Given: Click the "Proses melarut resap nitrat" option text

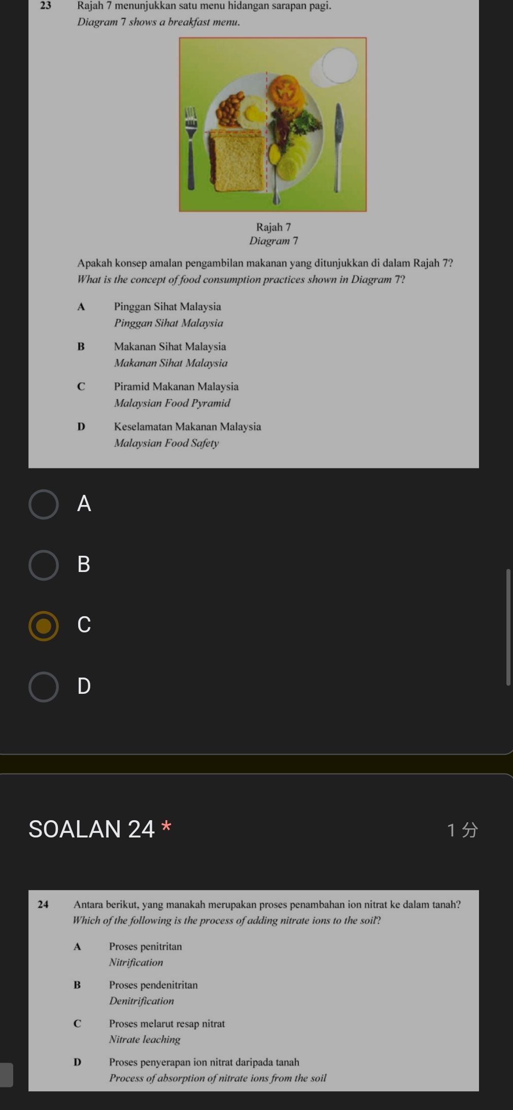Looking at the screenshot, I should tap(166, 1024).
